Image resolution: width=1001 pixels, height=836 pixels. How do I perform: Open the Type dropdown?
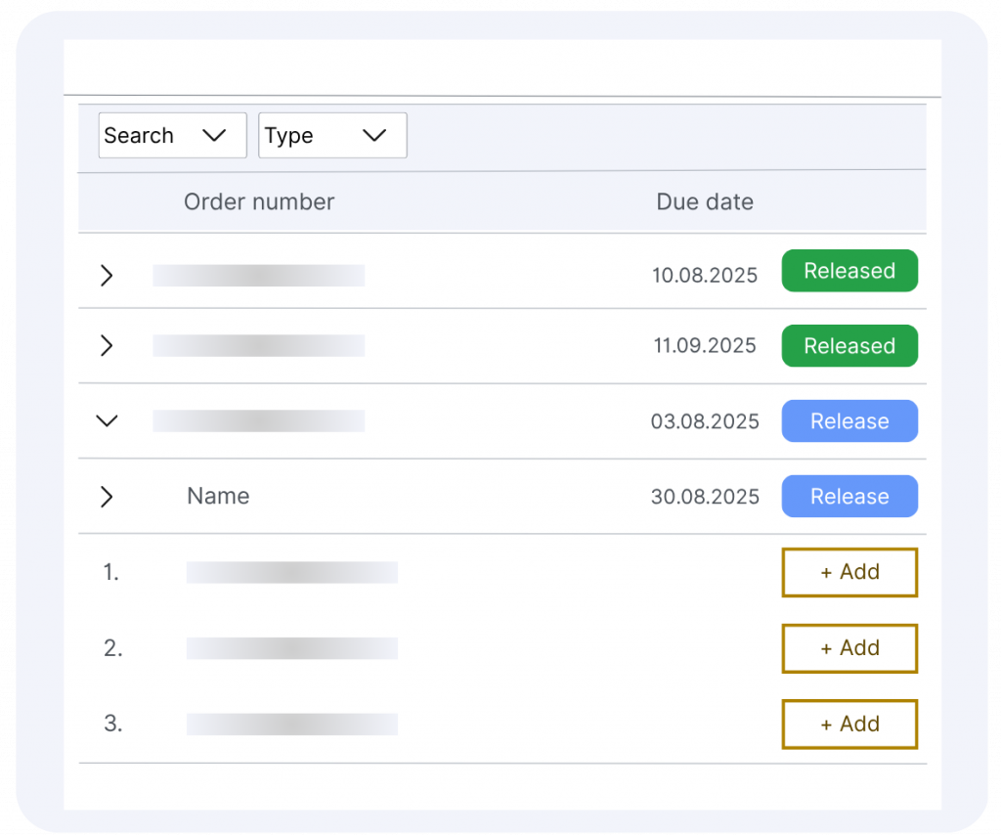pyautogui.click(x=332, y=136)
